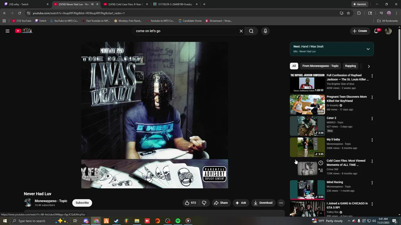Open Steam from the taskbar
This screenshot has height=225, width=401.
(x=116, y=221)
